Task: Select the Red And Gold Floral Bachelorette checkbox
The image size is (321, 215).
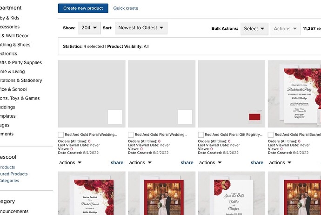Action: pyautogui.click(x=270, y=135)
